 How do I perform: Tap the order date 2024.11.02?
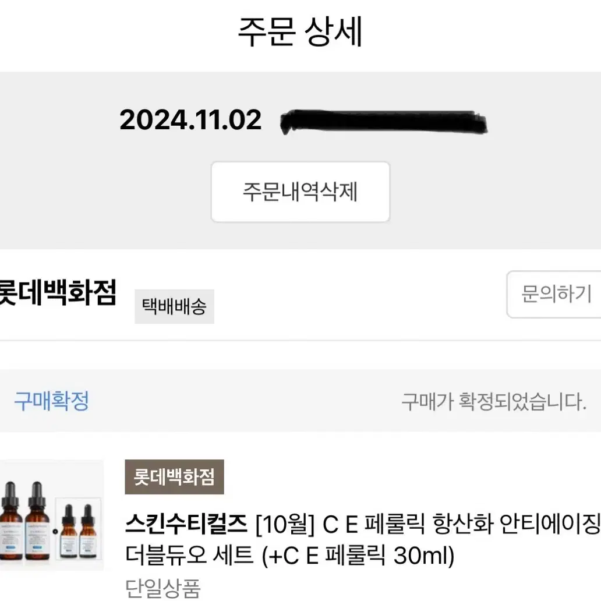[190, 119]
